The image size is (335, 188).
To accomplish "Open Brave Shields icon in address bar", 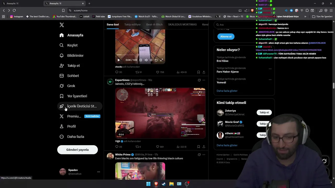I will 252,10.
